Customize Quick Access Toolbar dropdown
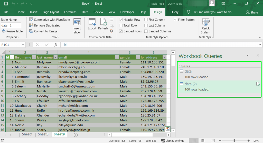Screen dimensions: 263x143 (31, 4)
